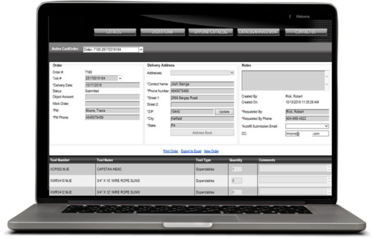Click the Requested By field
373x239 pixels.
(307, 112)
